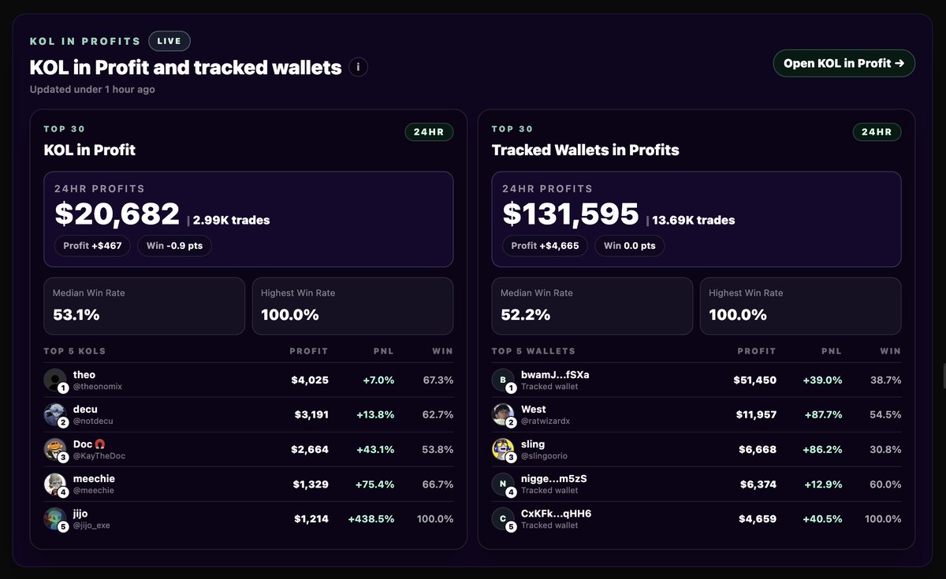Sort wallets by WIN column header
Image resolution: width=946 pixels, height=579 pixels.
coord(891,351)
